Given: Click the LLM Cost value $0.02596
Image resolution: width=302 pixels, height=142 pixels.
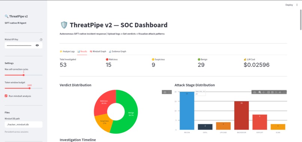Looking at the screenshot, I should pyautogui.click(x=256, y=65).
